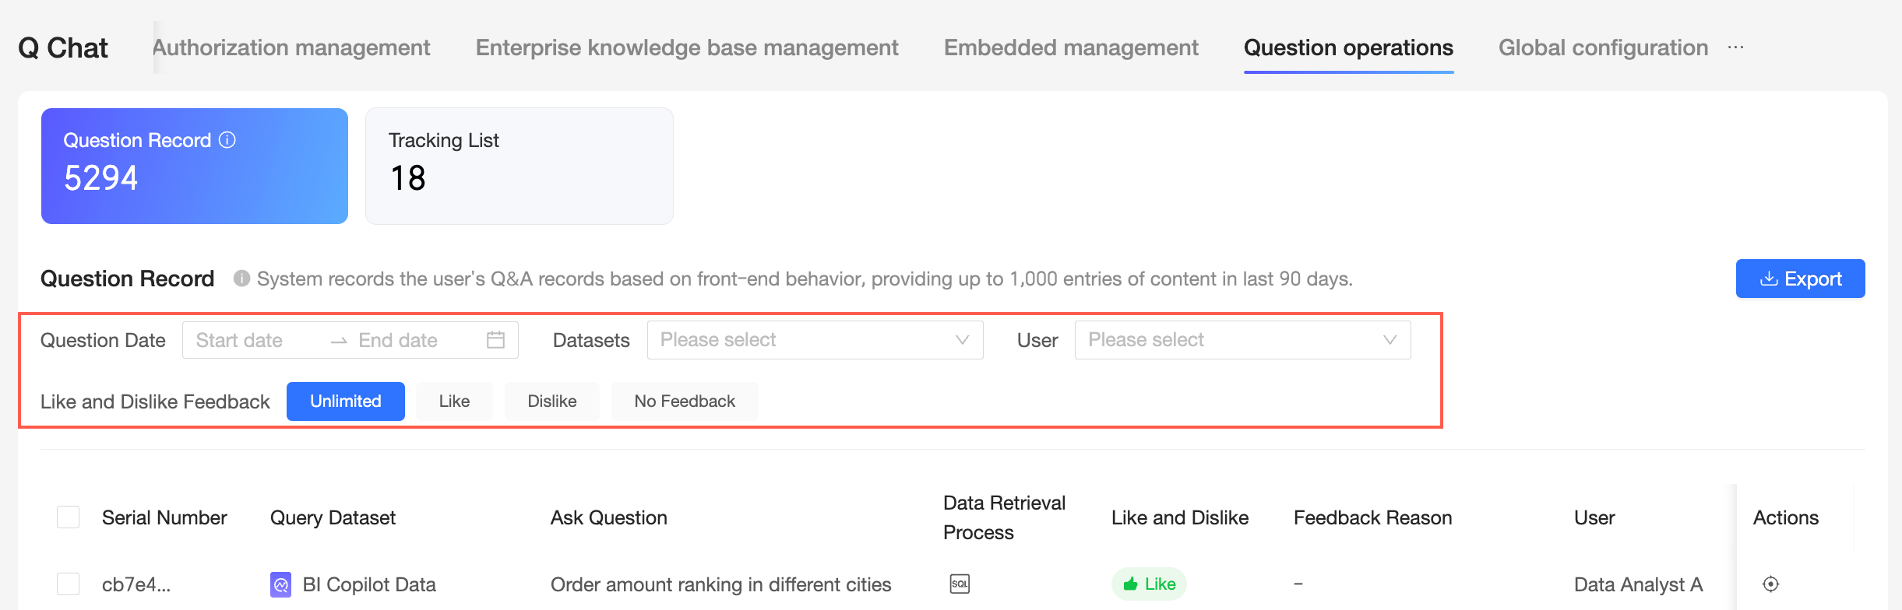Click the BI Copilot Data dataset icon

pyautogui.click(x=280, y=584)
